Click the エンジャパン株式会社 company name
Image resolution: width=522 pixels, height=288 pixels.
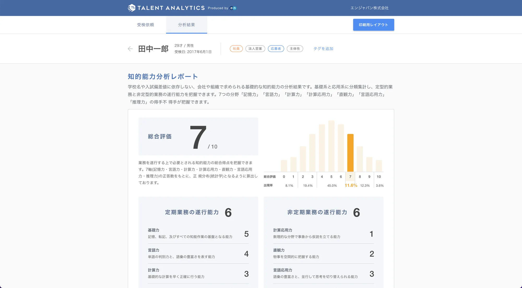click(x=369, y=8)
